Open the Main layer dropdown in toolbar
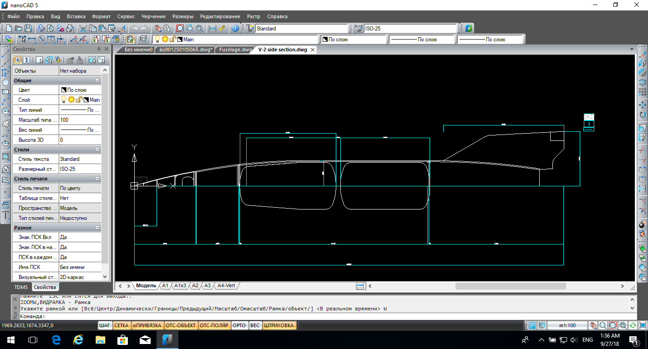 tap(236, 40)
